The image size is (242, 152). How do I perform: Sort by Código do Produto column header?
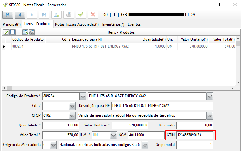click(x=28, y=39)
